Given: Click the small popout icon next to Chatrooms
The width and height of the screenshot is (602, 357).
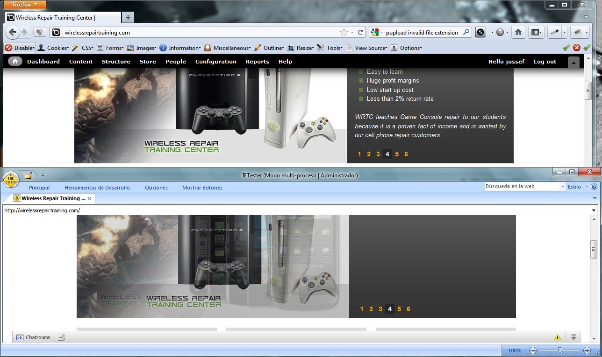Looking at the screenshot, I should click(x=61, y=337).
